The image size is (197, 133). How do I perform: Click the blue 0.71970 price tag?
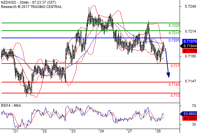click(x=190, y=41)
